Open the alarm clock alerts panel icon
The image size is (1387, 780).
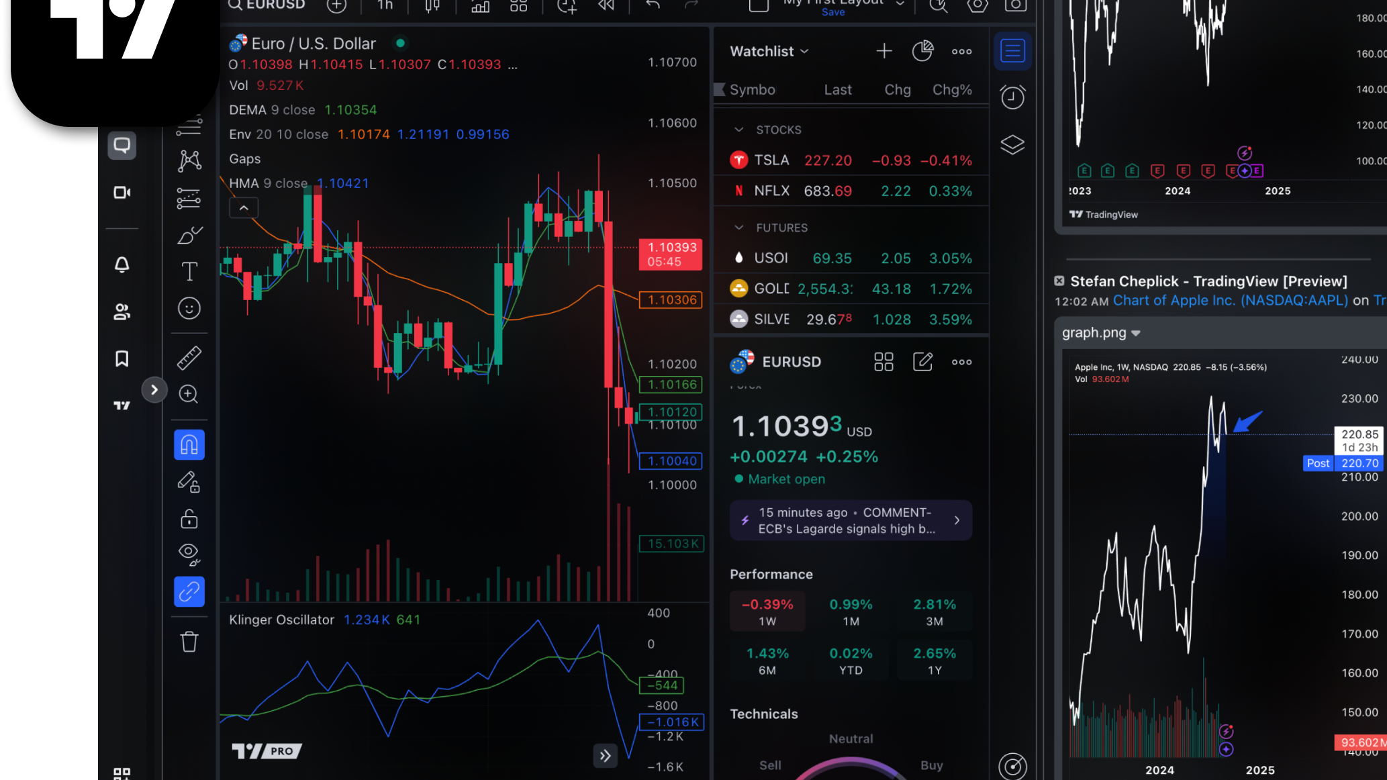pyautogui.click(x=1012, y=97)
